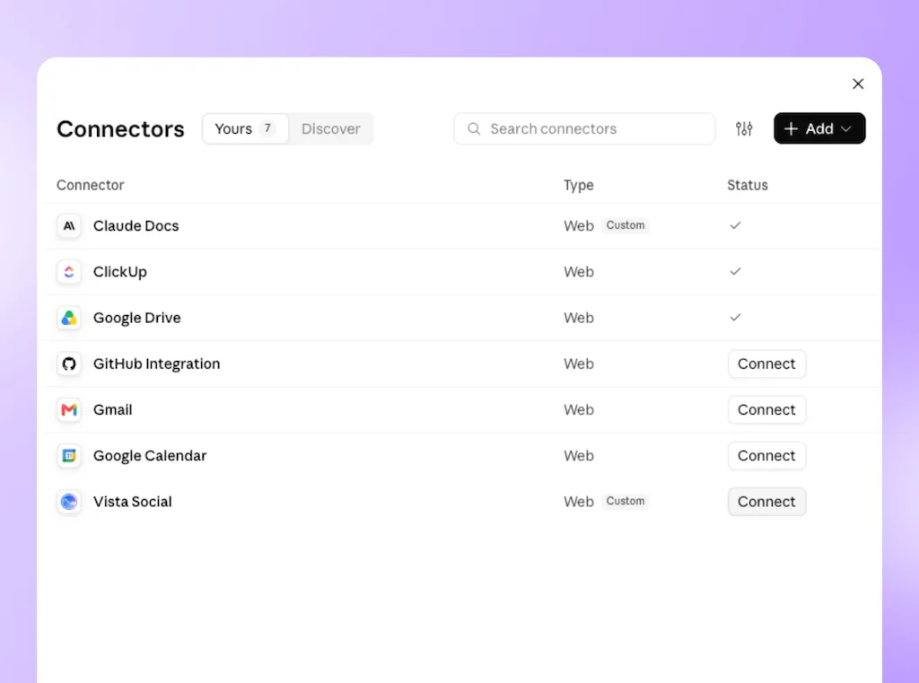Screen dimensions: 919x683
Task: Switch to the Discover tab
Action: tap(330, 128)
